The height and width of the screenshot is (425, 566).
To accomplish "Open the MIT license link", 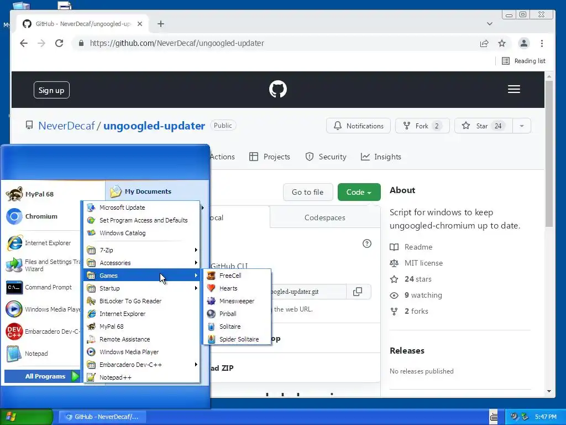I will pyautogui.click(x=423, y=263).
